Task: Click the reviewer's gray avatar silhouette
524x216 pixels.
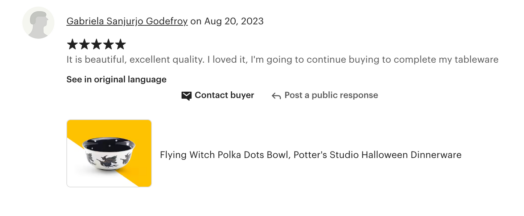Action: click(x=38, y=22)
